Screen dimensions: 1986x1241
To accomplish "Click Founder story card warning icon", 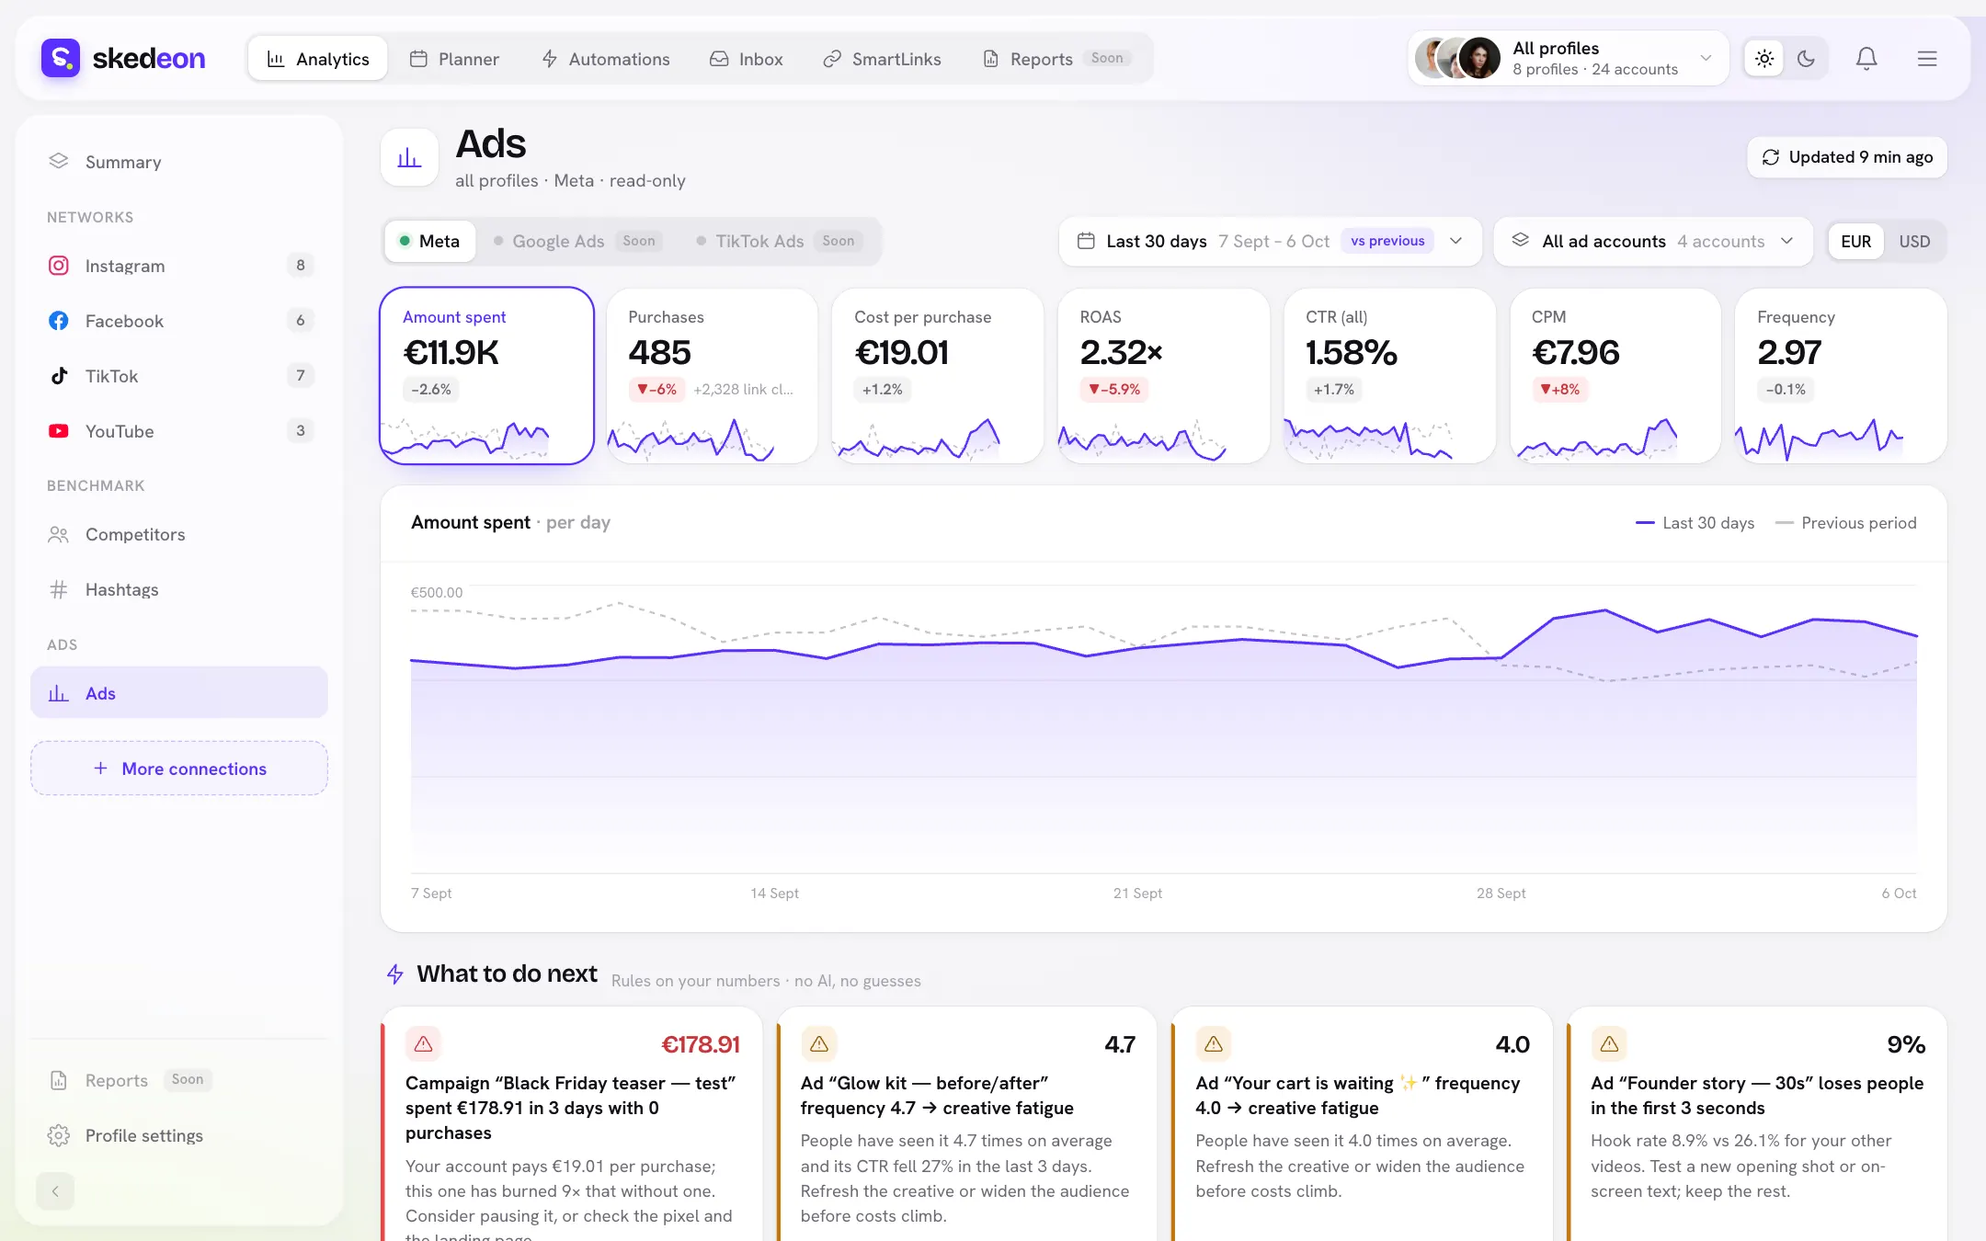I will pyautogui.click(x=1609, y=1044).
